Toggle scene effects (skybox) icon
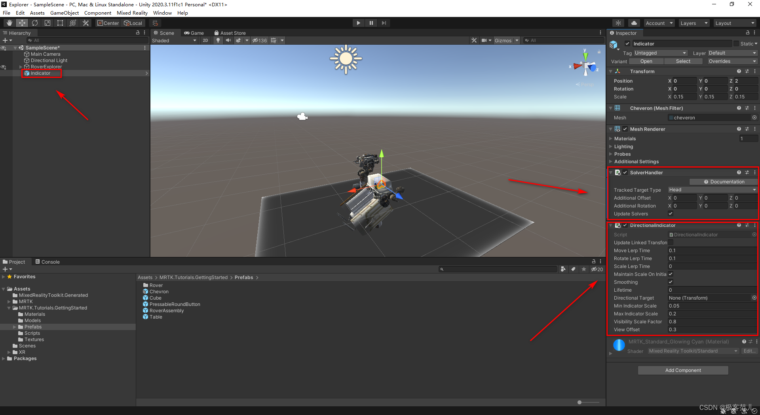The width and height of the screenshot is (760, 415). (238, 40)
